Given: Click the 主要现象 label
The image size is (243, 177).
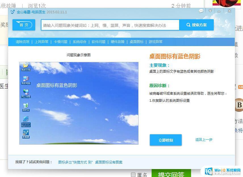Looking at the screenshot, I should 160,65.
